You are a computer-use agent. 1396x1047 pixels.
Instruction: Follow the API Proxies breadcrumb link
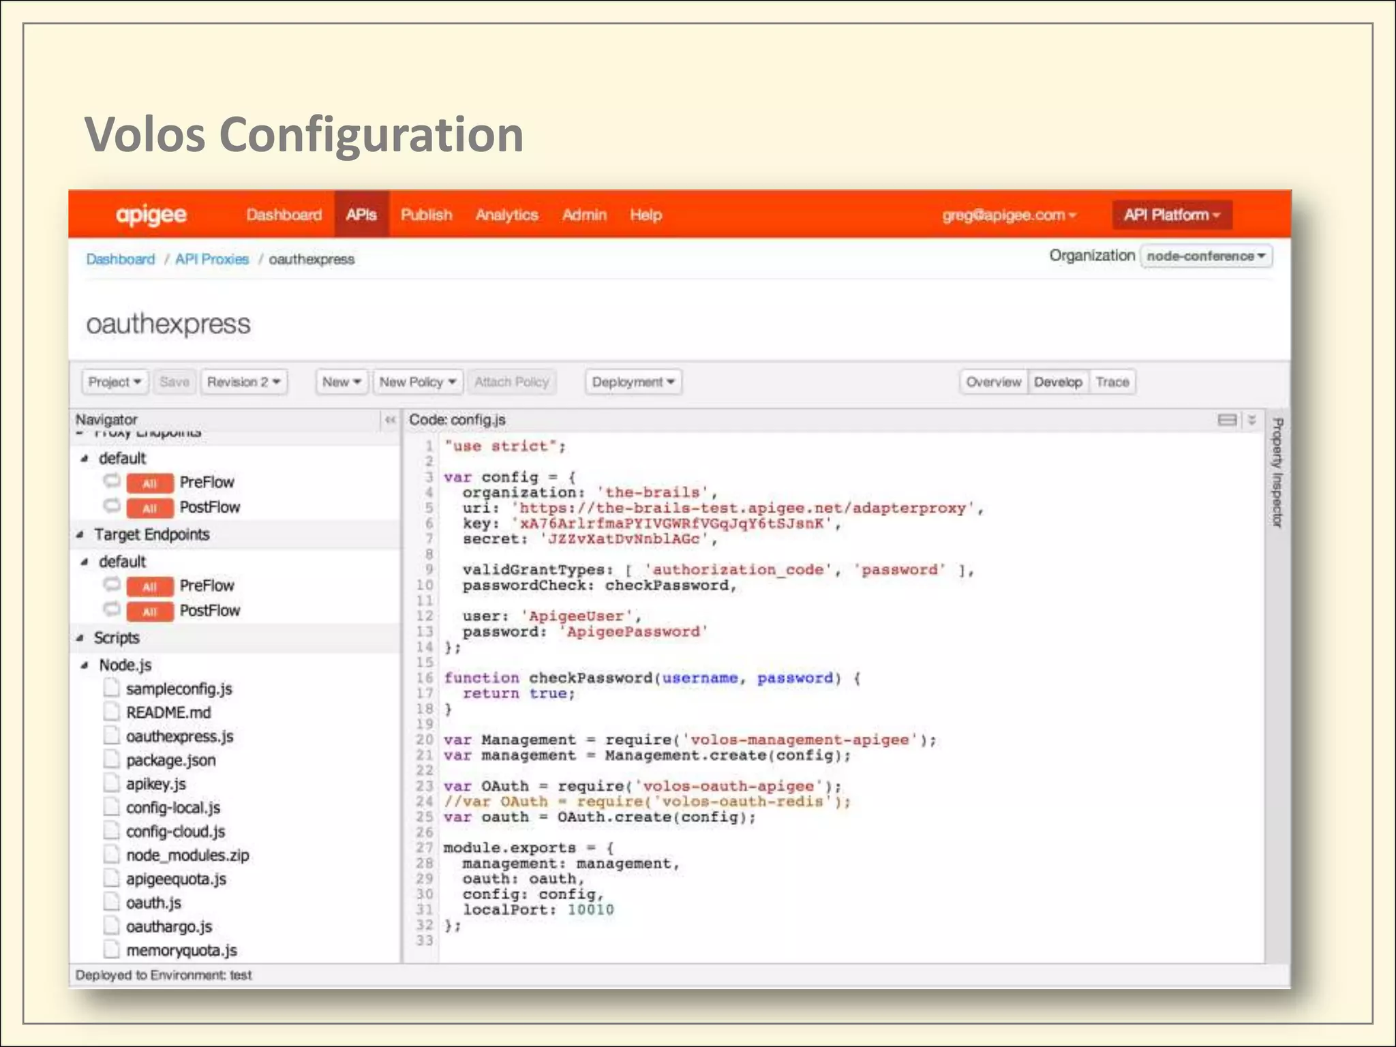pos(212,259)
